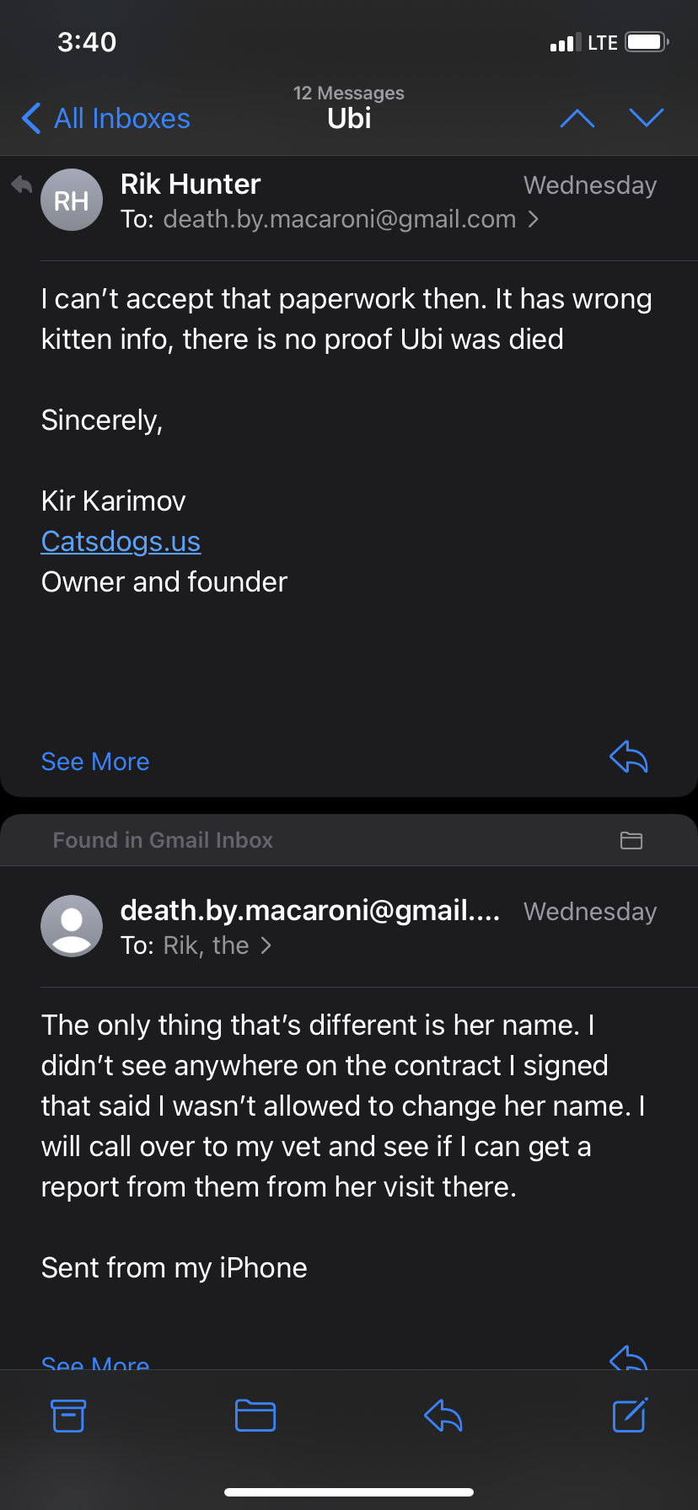
Task: Archive message using bottom toolbar icon
Action: click(68, 1416)
